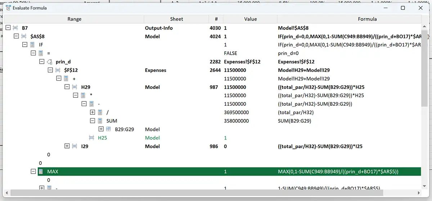Click the calculator icon beside SUM
This screenshot has width=432, height=201.
tap(100, 121)
